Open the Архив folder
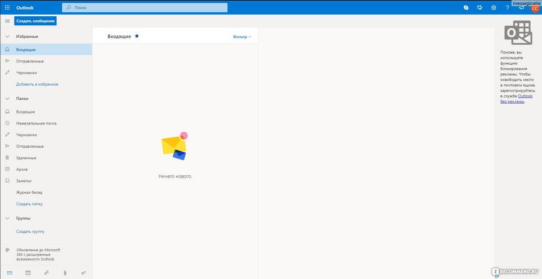Screen dimensions: 542x279 22,169
